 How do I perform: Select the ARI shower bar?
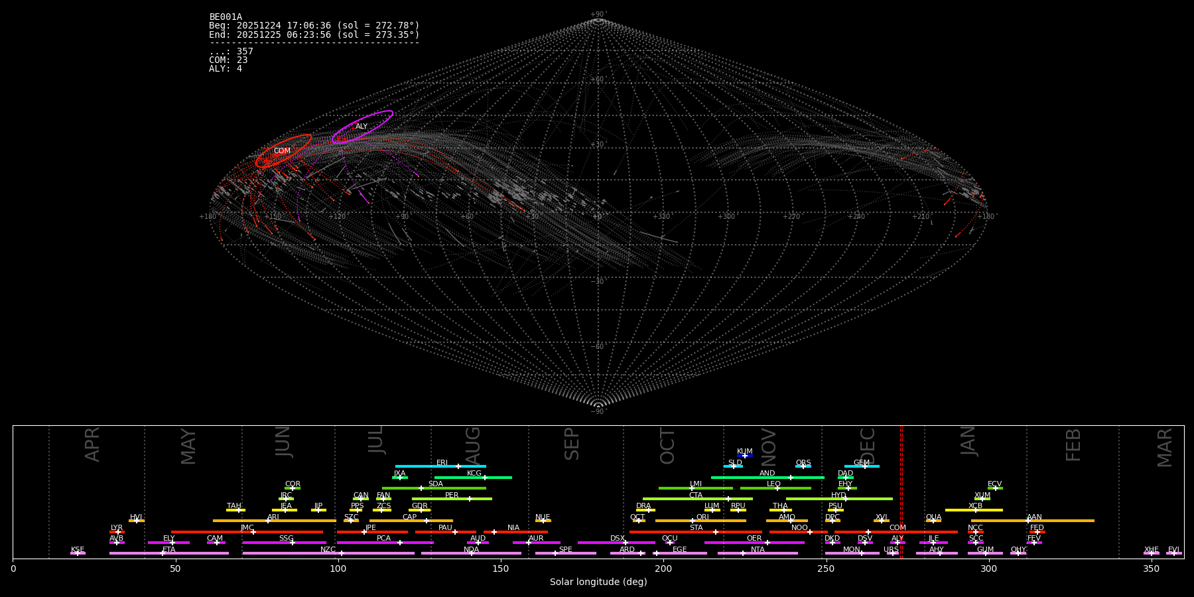point(274,521)
